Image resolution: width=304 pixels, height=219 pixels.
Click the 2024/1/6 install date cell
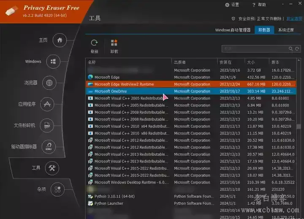[x=228, y=77]
